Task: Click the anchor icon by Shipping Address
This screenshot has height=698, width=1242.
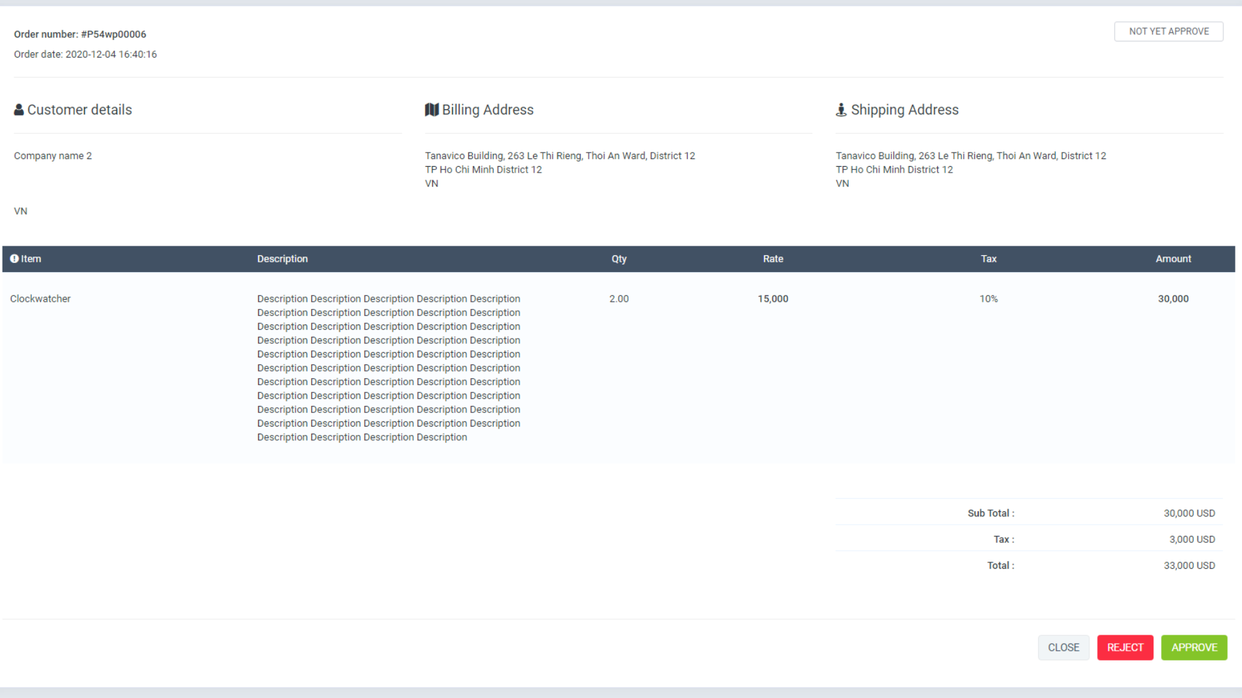Action: tap(841, 109)
